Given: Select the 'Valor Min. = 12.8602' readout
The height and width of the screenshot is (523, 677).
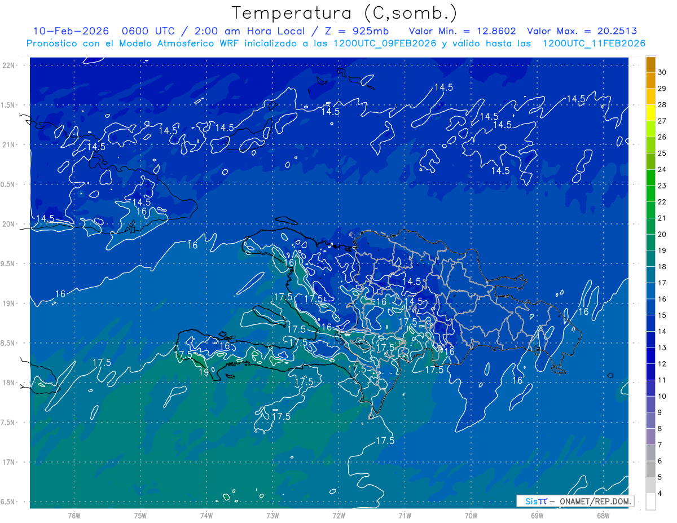Looking at the screenshot, I should (463, 31).
